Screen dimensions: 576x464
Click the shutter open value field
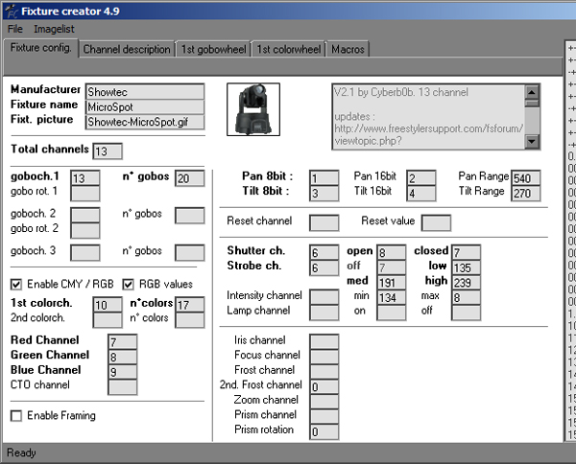392,253
